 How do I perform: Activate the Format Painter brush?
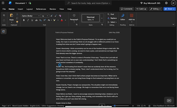[x=17, y=22]
